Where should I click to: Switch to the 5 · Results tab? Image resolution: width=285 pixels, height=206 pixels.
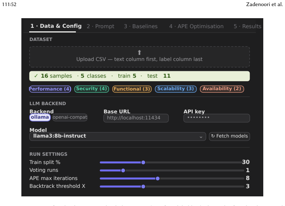(247, 26)
